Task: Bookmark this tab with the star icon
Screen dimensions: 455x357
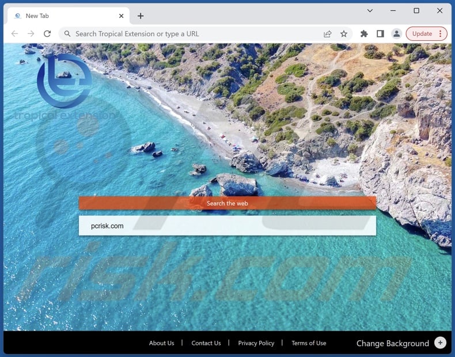Action: pyautogui.click(x=344, y=33)
